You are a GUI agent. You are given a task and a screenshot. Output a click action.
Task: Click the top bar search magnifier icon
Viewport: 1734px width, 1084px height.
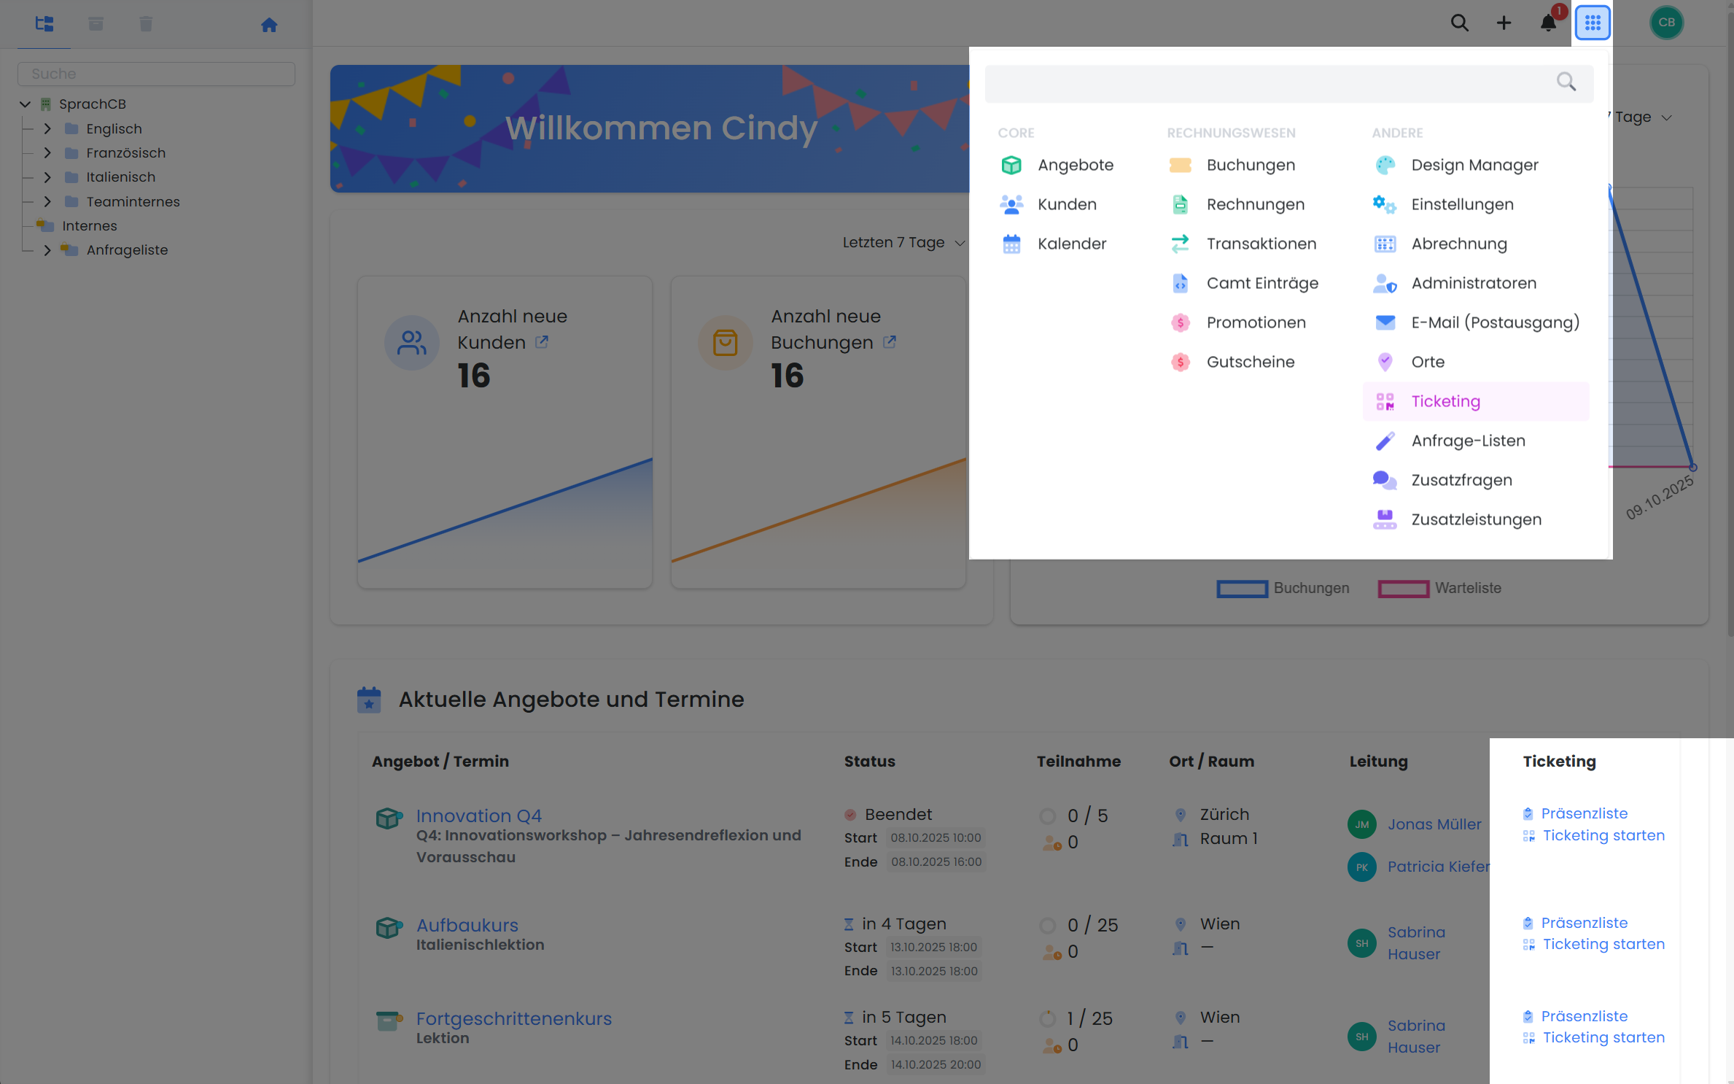[x=1459, y=23]
